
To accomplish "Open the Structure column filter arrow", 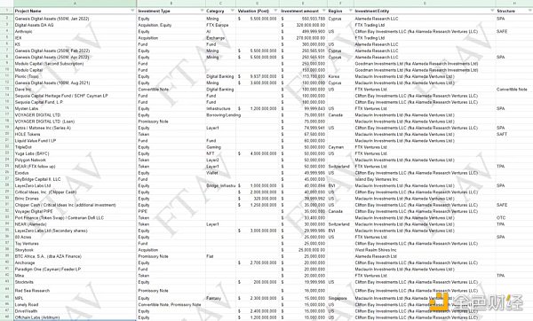I will coord(529,11).
